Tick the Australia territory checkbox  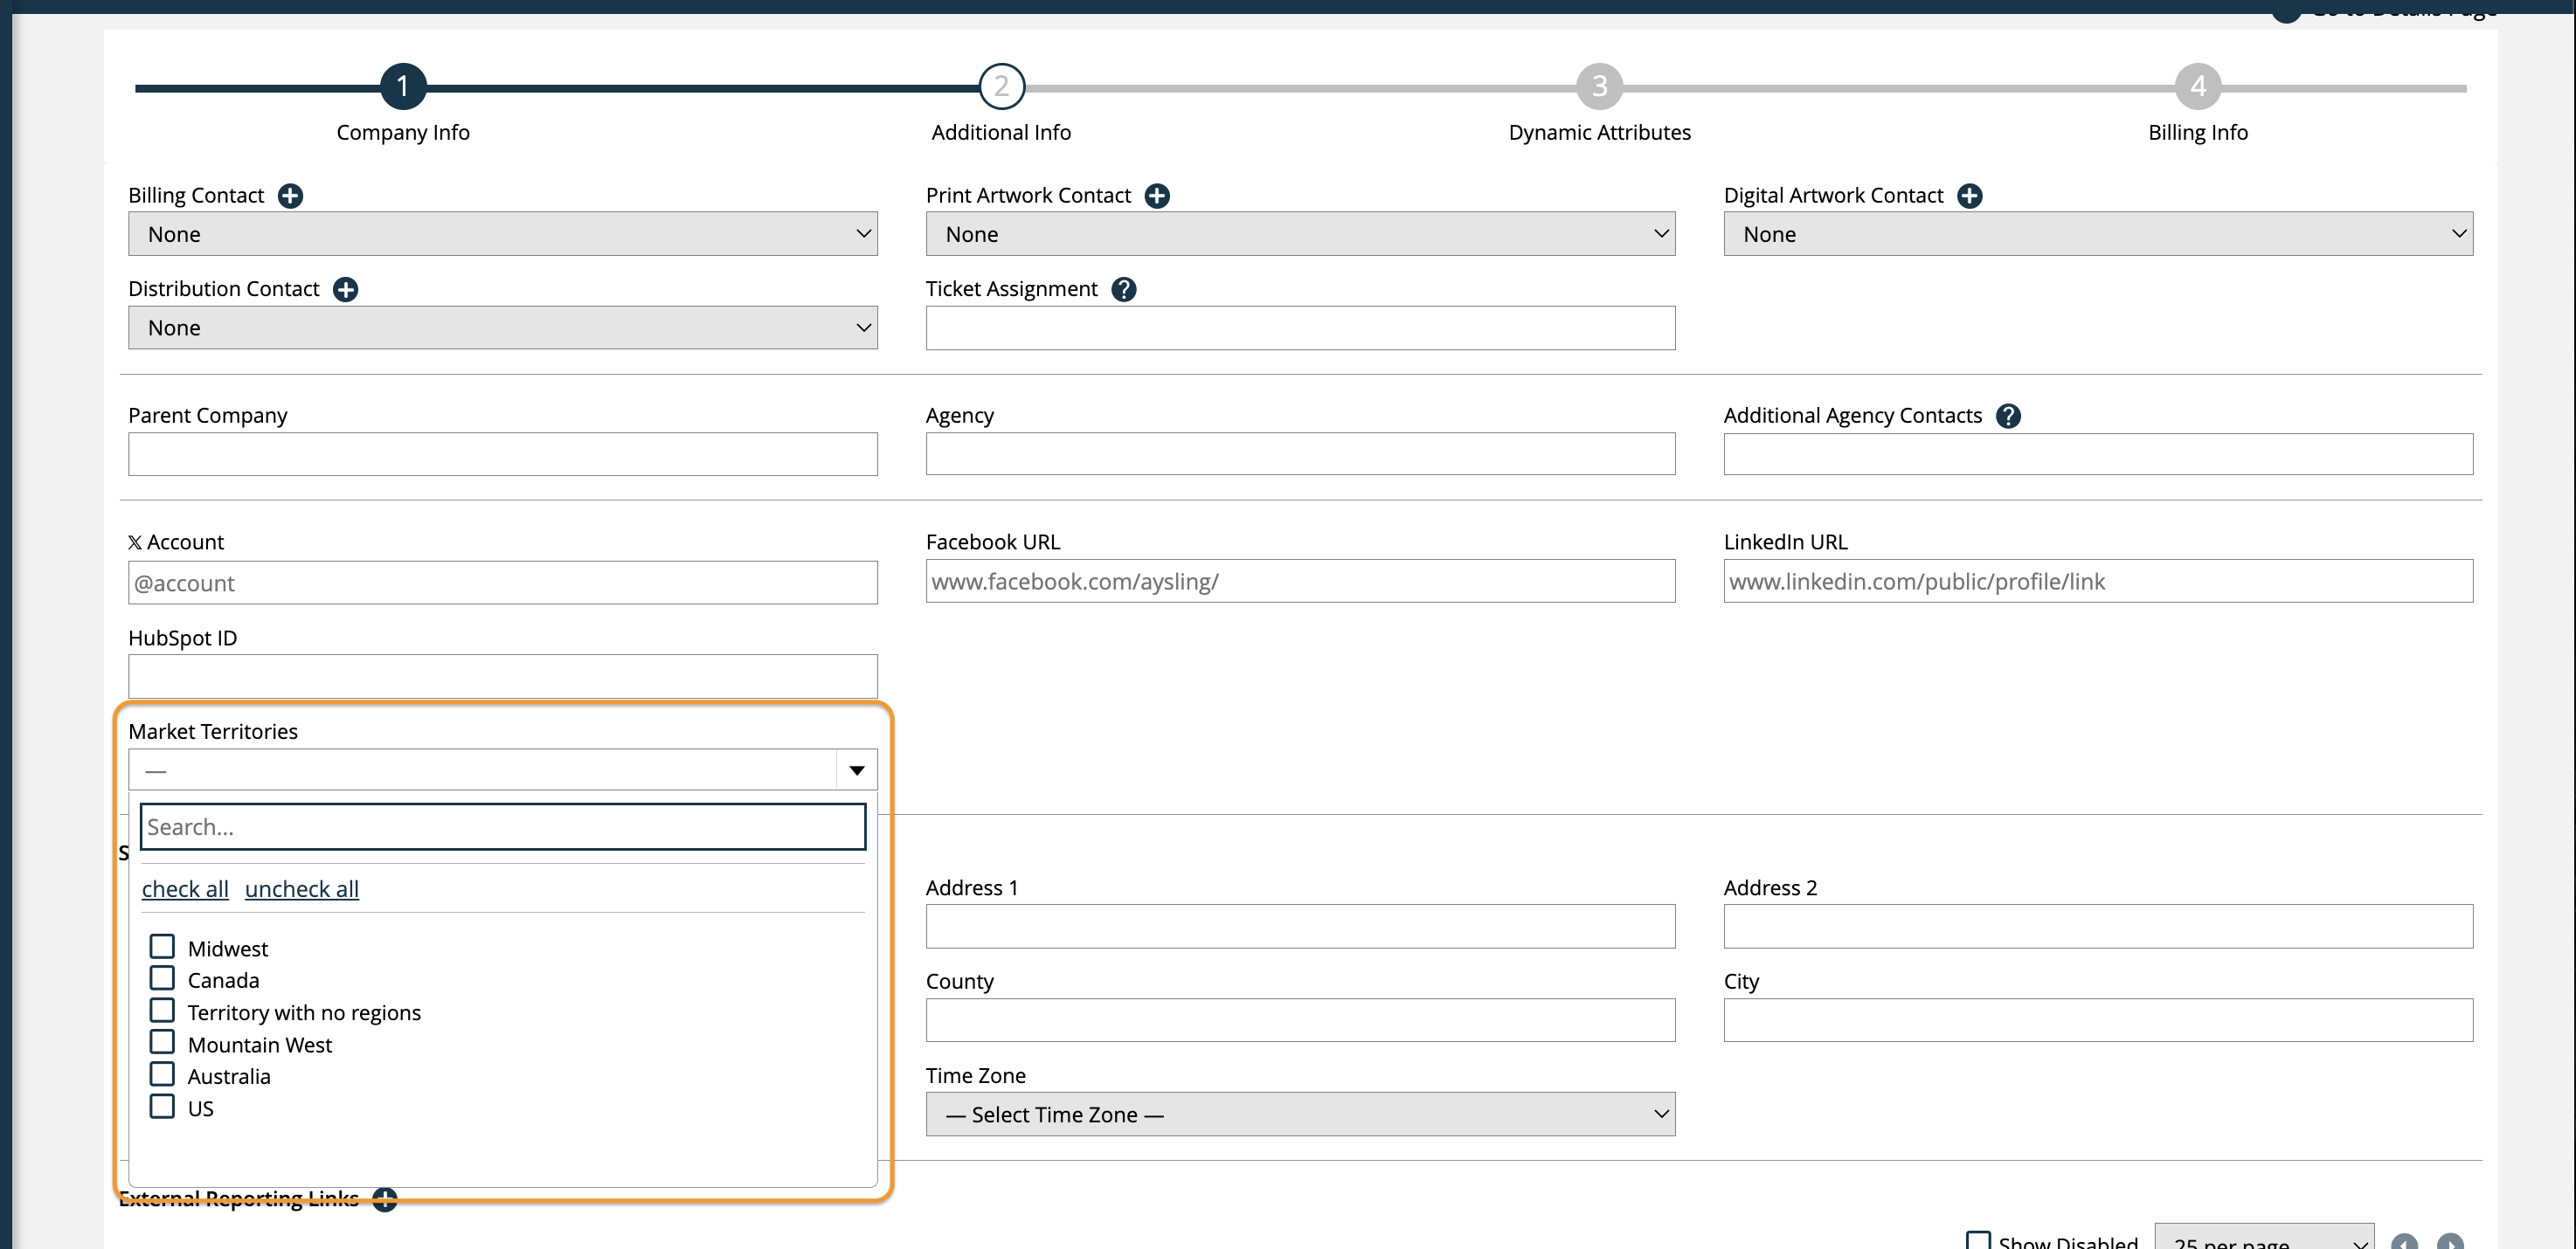click(x=162, y=1074)
